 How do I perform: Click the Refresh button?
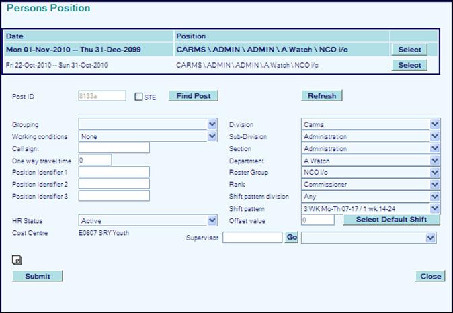(x=321, y=96)
